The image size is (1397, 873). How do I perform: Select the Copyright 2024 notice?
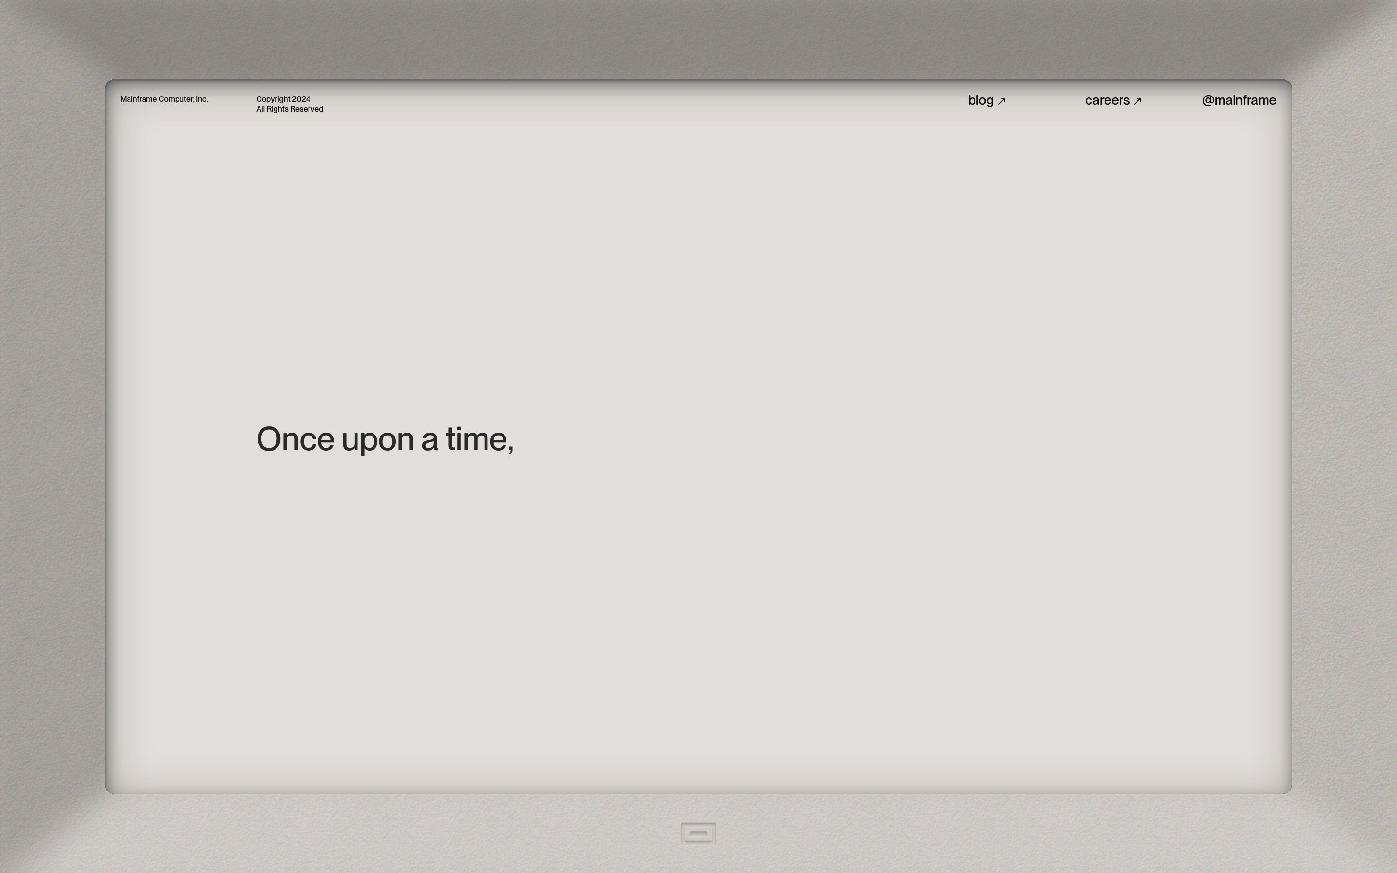[x=283, y=99]
